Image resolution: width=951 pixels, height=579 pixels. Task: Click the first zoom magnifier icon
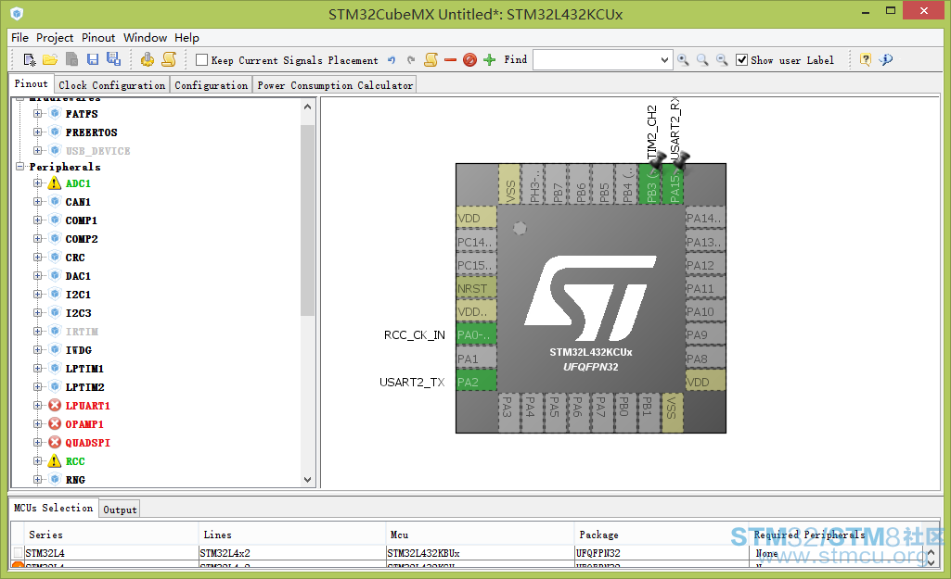coord(683,59)
